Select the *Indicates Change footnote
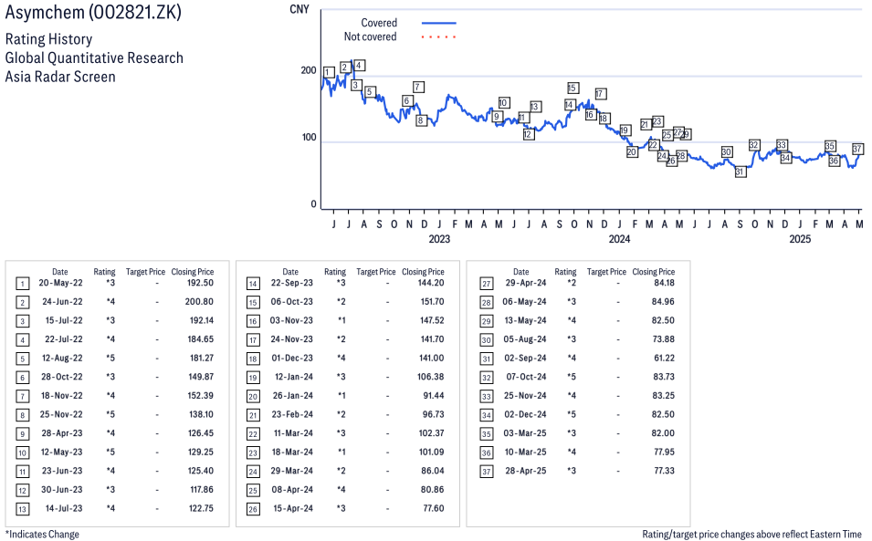Screen dimensions: 872x541 tap(42, 534)
